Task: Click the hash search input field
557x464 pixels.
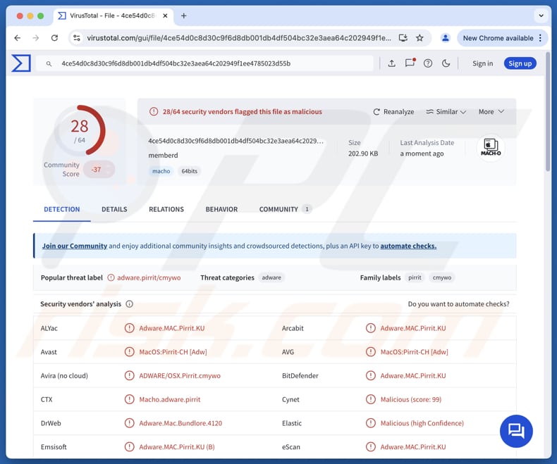Action: pyautogui.click(x=212, y=63)
